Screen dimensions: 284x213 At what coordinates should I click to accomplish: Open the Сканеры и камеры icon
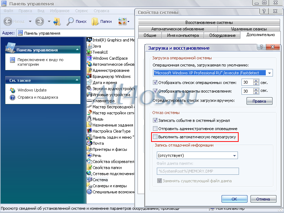89,186
